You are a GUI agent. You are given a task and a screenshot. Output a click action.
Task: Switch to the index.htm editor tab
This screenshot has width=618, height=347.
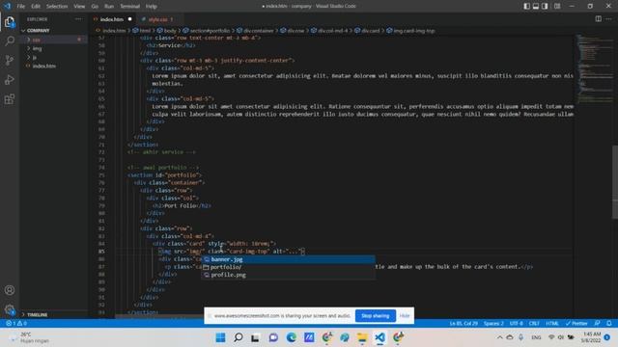112,19
